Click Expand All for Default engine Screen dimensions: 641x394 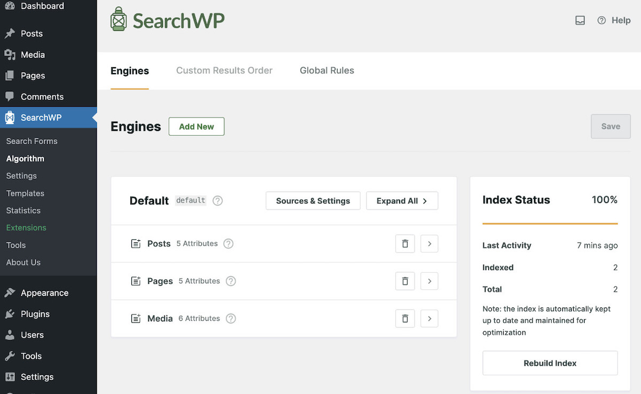402,201
